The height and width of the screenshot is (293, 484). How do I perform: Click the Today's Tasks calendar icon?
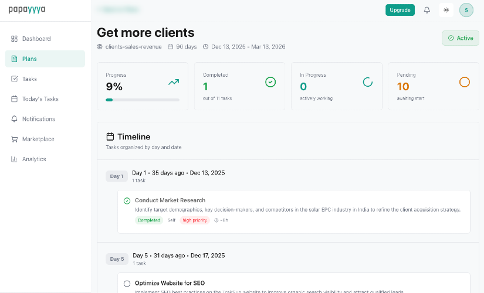(14, 99)
